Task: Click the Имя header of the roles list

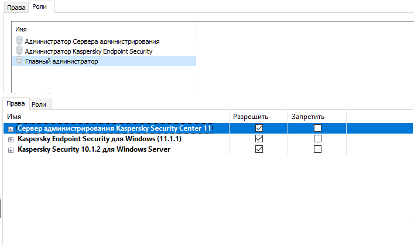Action: coord(20,29)
